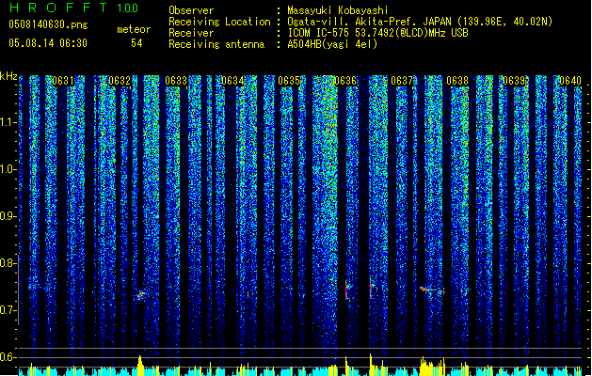Click the 0640 time marker
This screenshot has height=376, width=592.
570,81
